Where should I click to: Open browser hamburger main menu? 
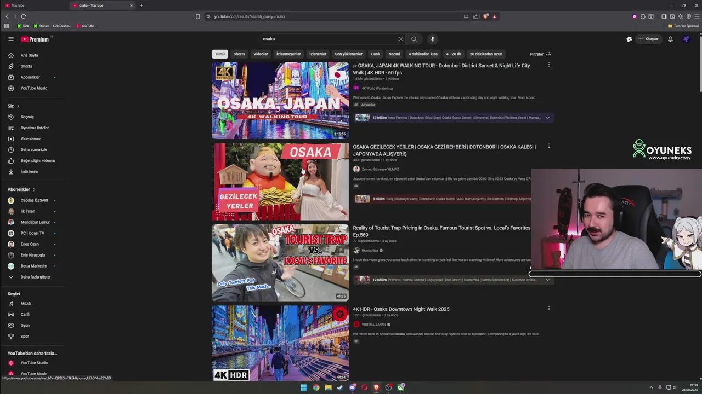pyautogui.click(x=697, y=16)
